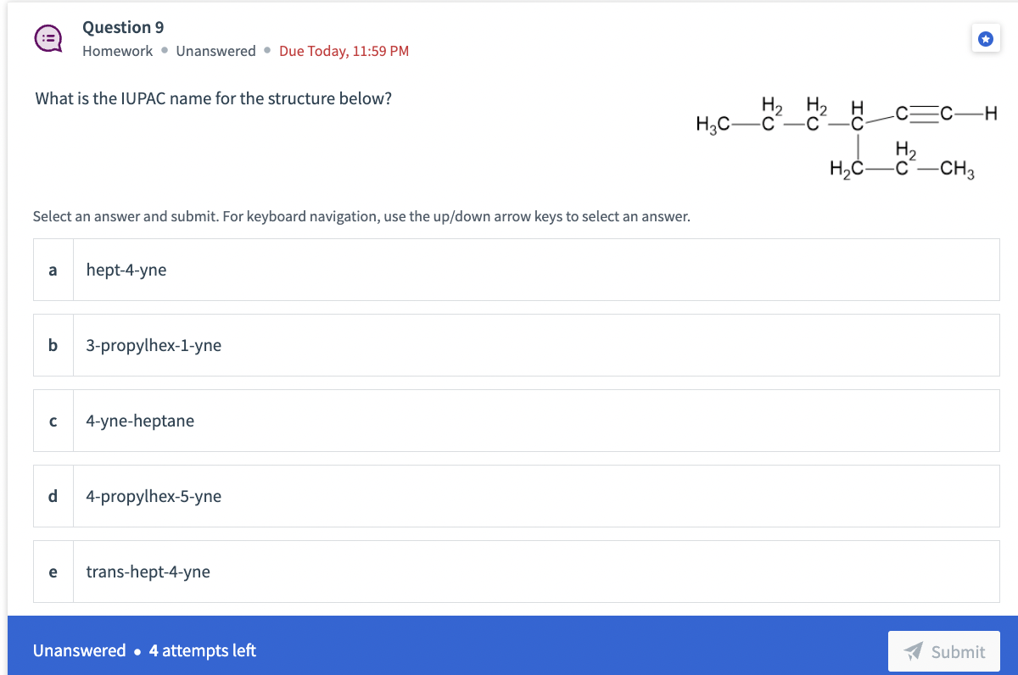Image resolution: width=1018 pixels, height=675 pixels.
Task: Click the question list speech bubble icon
Action: pos(48,37)
